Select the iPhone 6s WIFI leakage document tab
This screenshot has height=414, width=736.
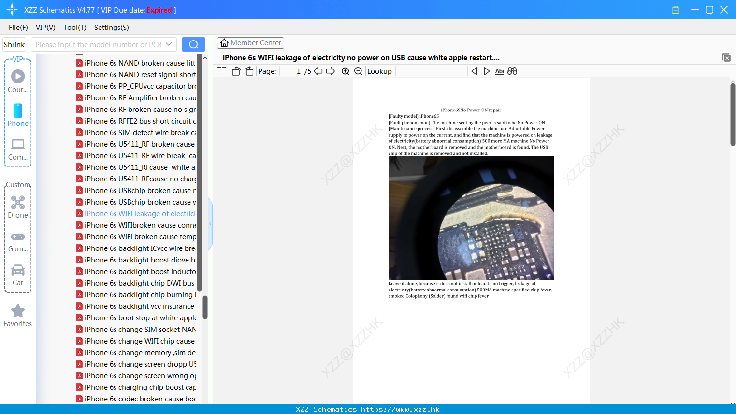(x=361, y=58)
